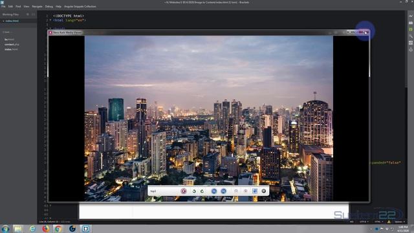Open the UTF-8 encoding dropdown in status bar
The width and height of the screenshot is (414, 233).
click(x=364, y=221)
